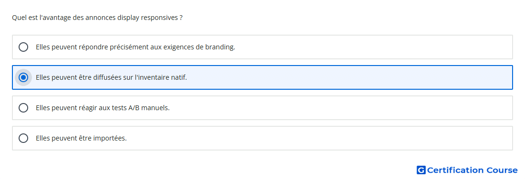525x179 pixels.
Task: Select the radio button for branding requirements
Action: (x=23, y=47)
